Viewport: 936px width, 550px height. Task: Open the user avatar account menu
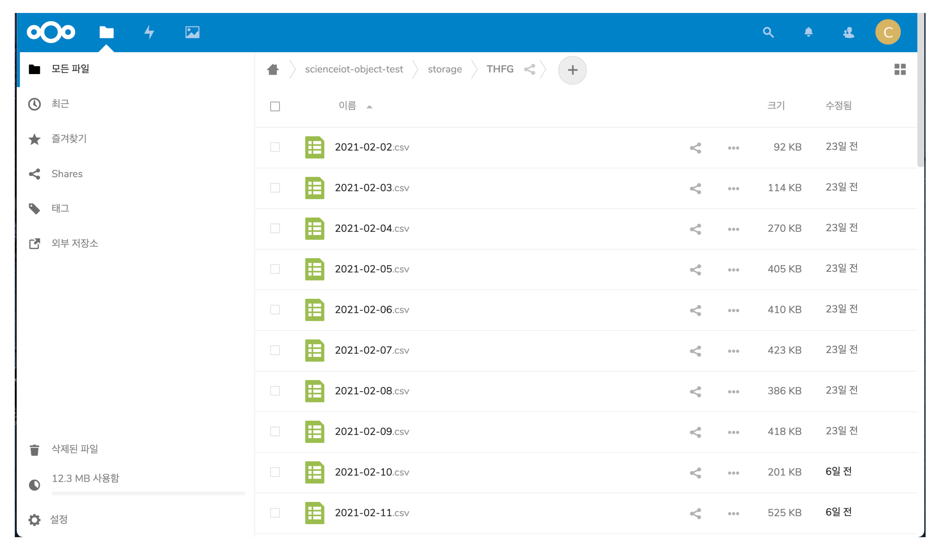[x=887, y=32]
